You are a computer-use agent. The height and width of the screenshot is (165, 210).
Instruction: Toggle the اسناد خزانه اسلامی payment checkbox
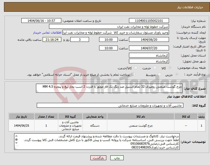point(133,74)
